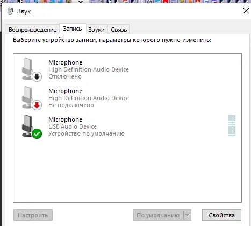Click the USB microphone level meter bars

pos(232,126)
